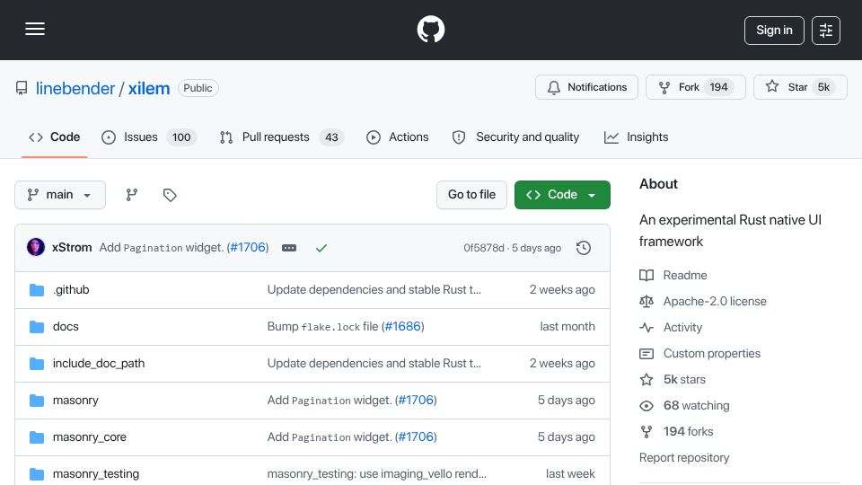Open the main branch dropdown

(60, 195)
